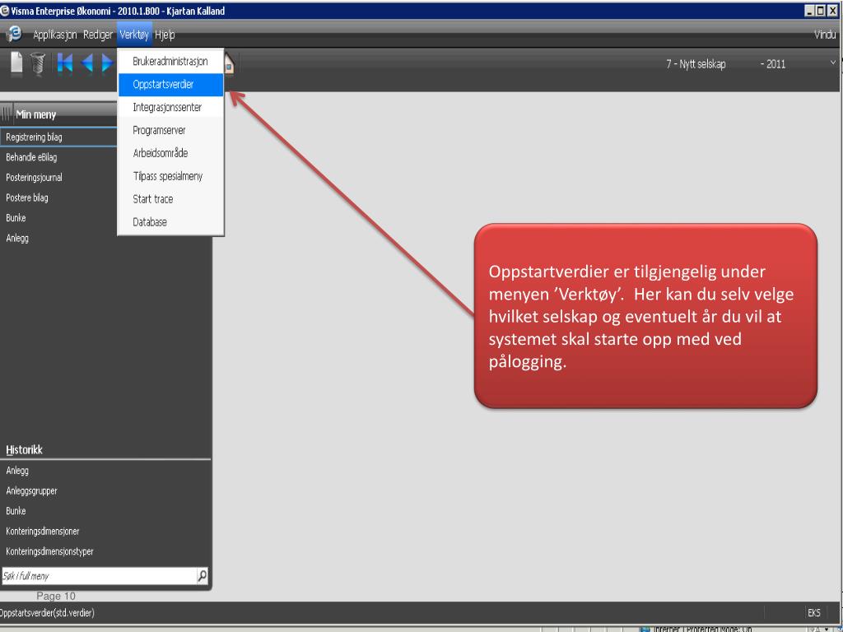The image size is (843, 632).
Task: Go to previous record arrow icon
Action: tap(86, 63)
